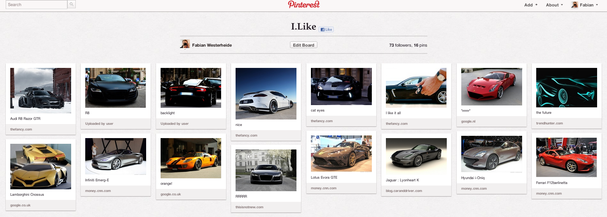
Task: Click the 'RRRRR' caption
Action: pos(241,197)
